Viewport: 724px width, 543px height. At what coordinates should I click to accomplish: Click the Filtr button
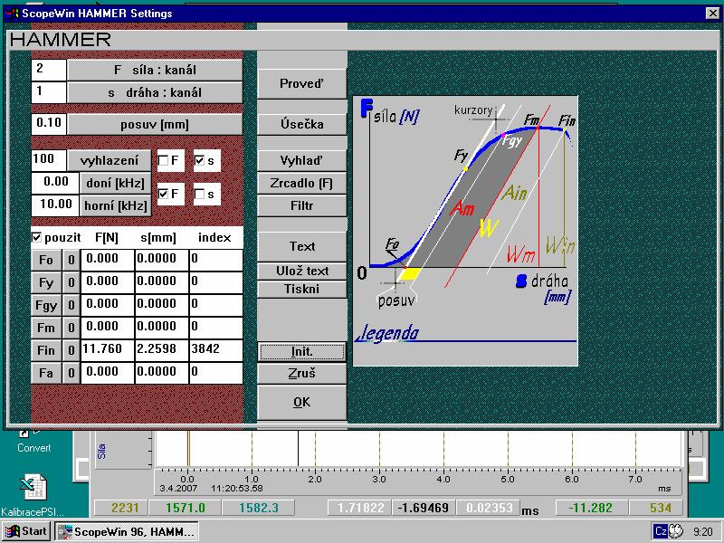(302, 205)
